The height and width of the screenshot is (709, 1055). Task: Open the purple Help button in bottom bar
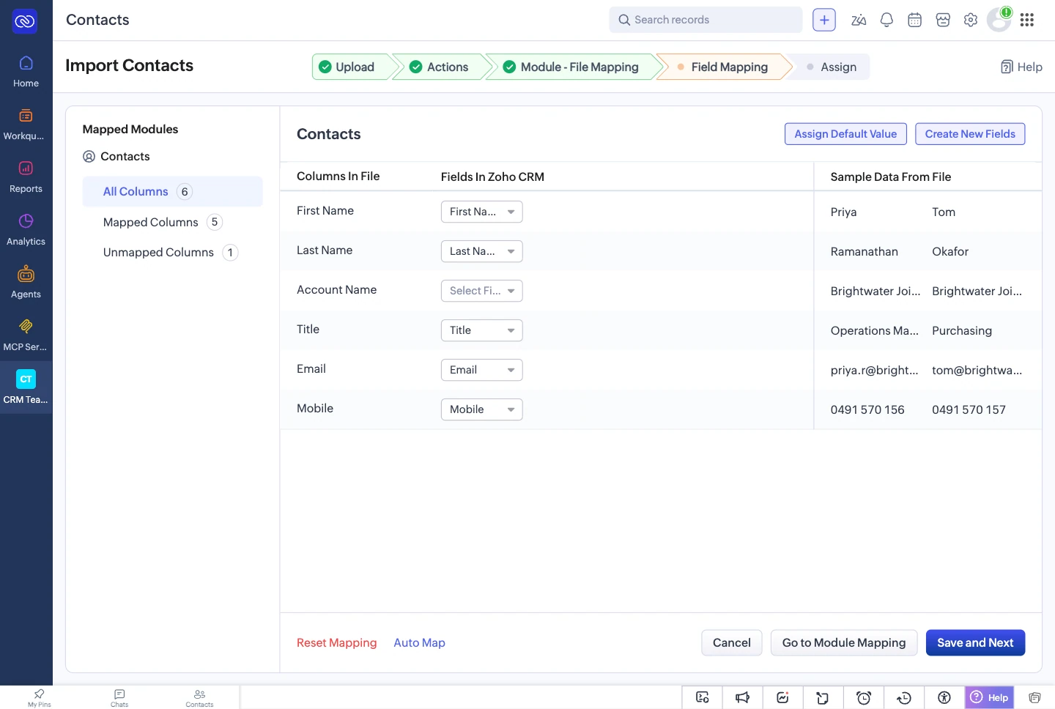[989, 697]
